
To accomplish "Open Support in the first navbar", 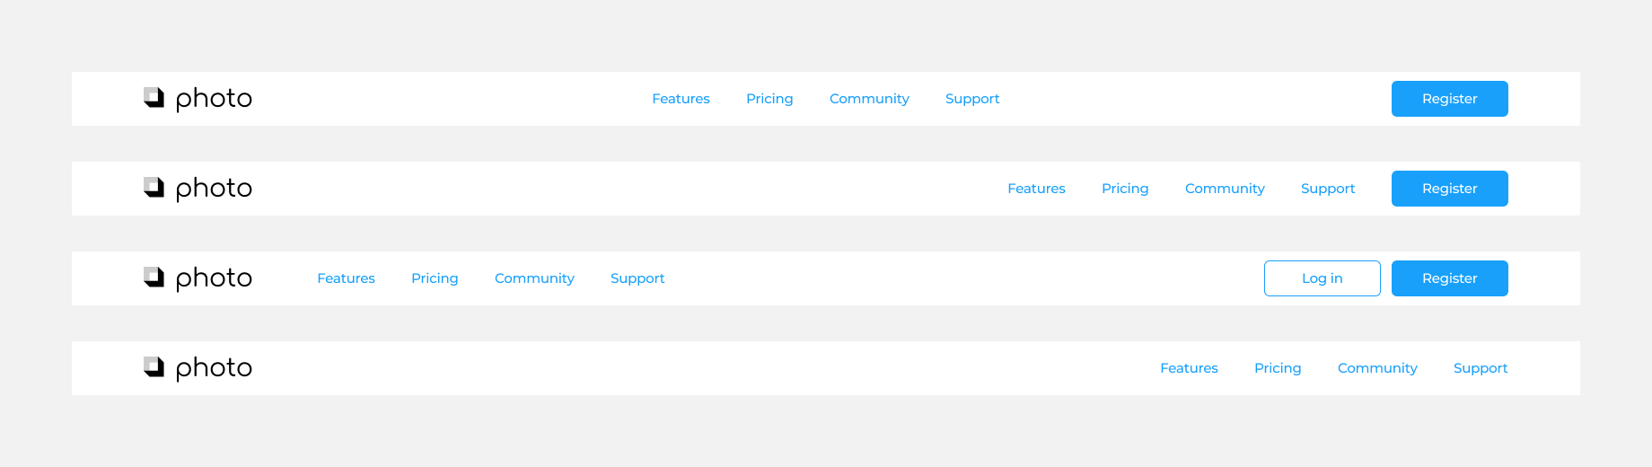I will pos(972,99).
